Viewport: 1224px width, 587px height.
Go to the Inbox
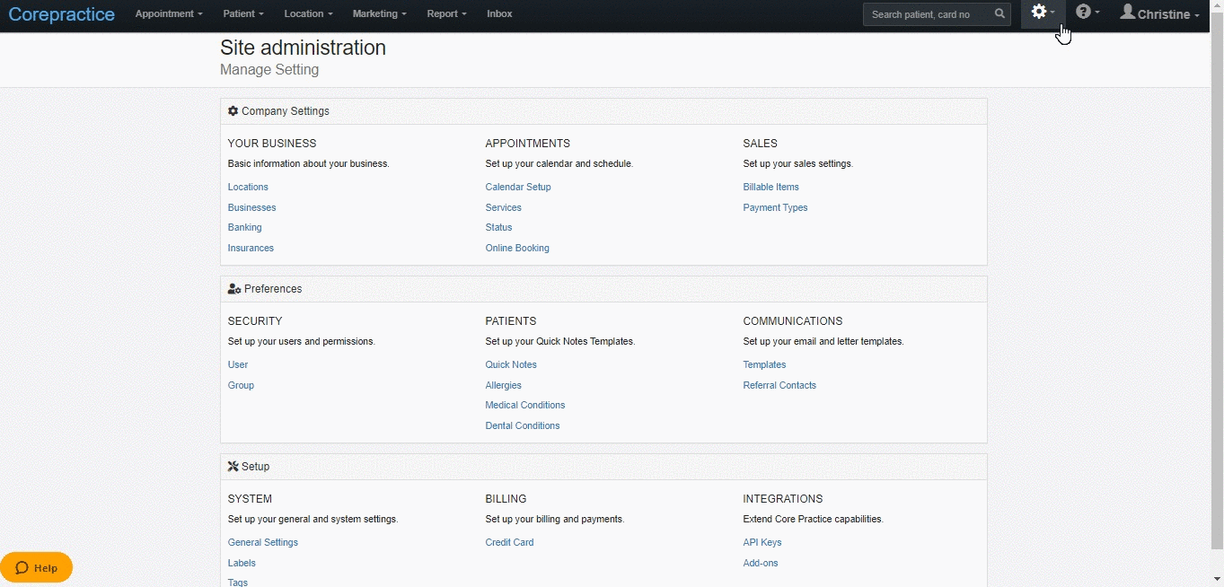pos(499,14)
